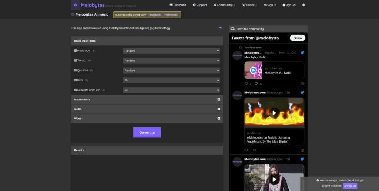Open the Music style dropdown
The height and width of the screenshot is (191, 379).
[x=171, y=51]
